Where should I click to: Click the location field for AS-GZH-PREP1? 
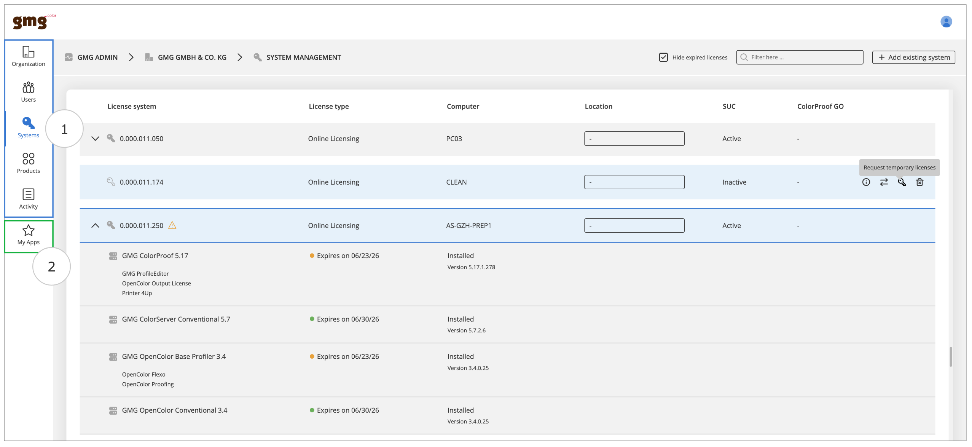634,225
